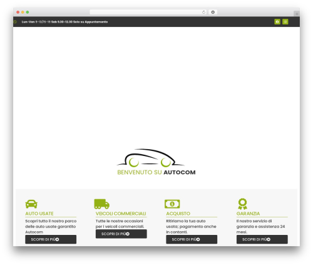Screen dimensions: 313x265
Task: Click the truck icon above Veicoli Commerciali
Action: pyautogui.click(x=102, y=204)
